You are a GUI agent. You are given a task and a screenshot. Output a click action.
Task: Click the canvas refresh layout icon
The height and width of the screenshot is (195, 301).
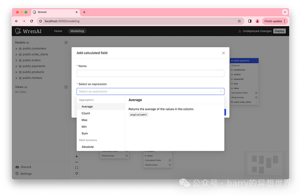tap(77, 173)
